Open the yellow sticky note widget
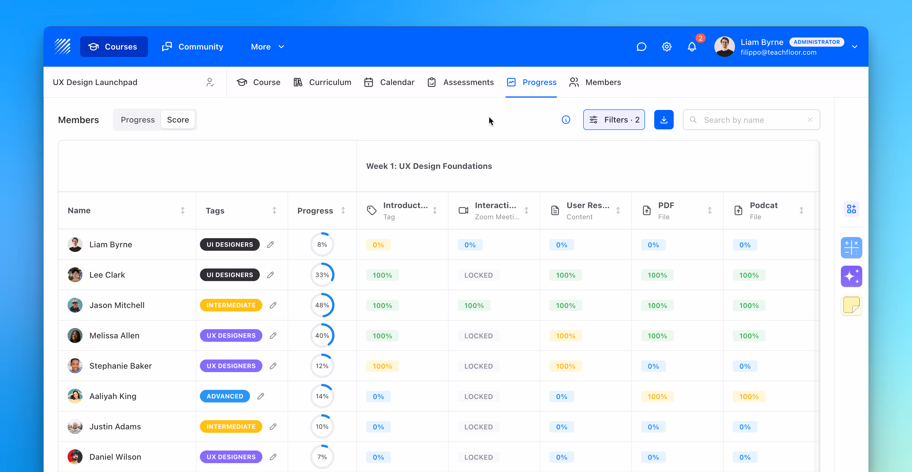The image size is (912, 472). coord(851,305)
